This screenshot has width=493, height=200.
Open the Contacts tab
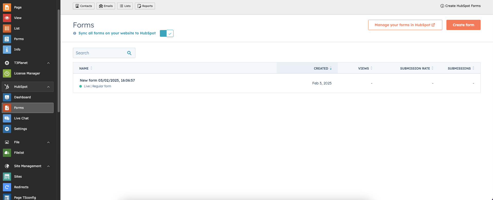(x=84, y=6)
